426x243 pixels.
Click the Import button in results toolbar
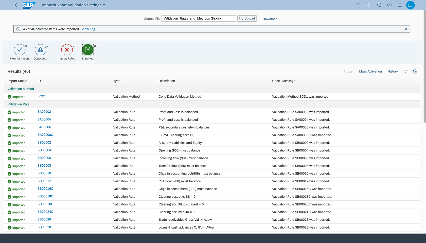tap(348, 72)
